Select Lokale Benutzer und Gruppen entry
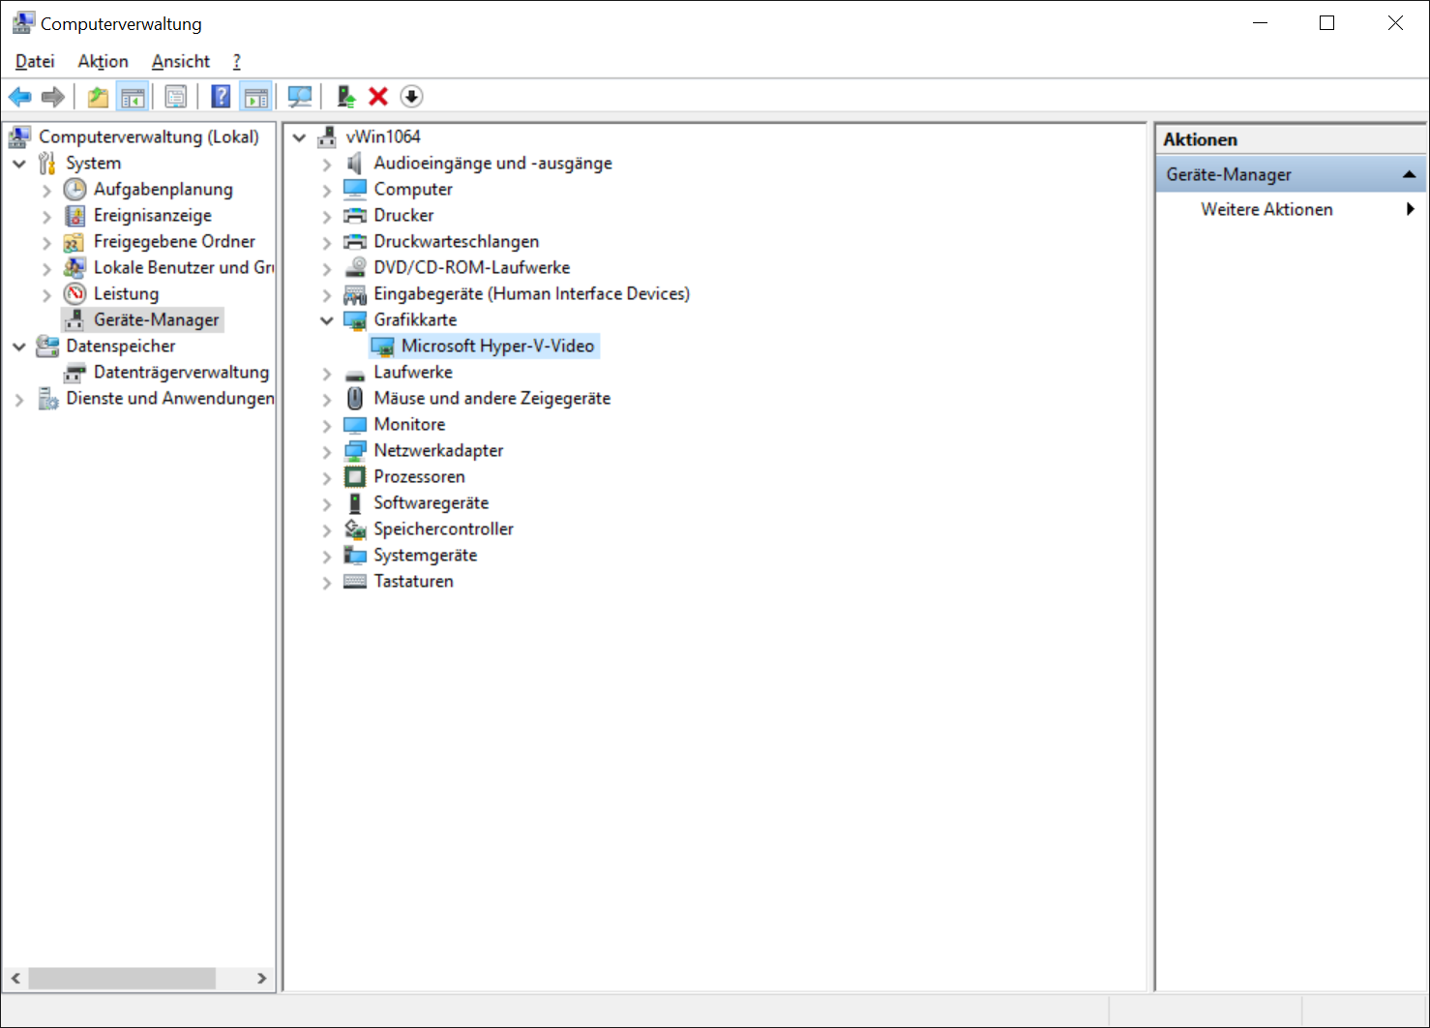The height and width of the screenshot is (1028, 1430). (x=183, y=267)
